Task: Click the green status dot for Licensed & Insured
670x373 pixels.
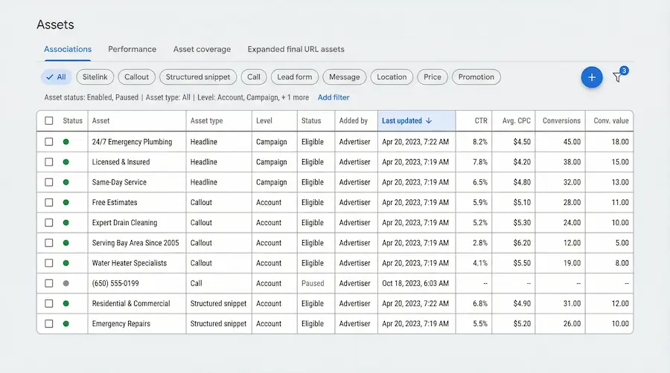Action: coord(66,162)
